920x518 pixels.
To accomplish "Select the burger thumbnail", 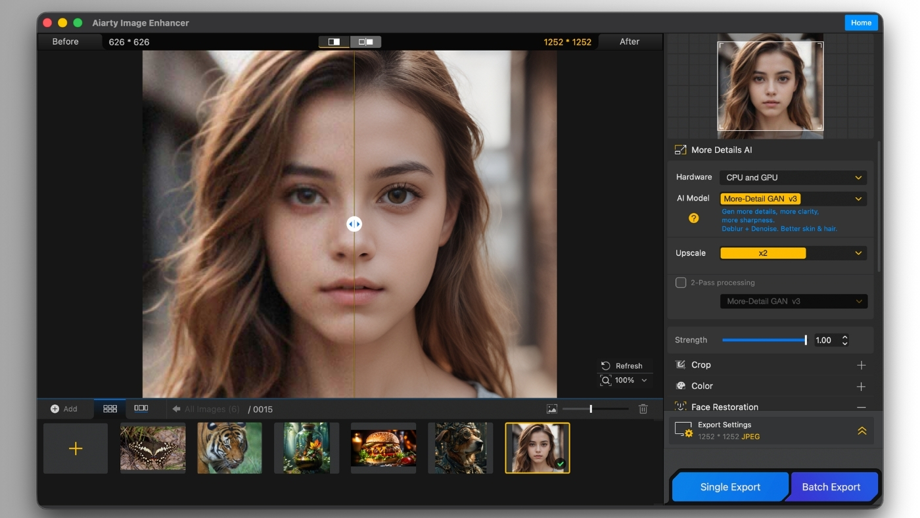I will pyautogui.click(x=383, y=448).
